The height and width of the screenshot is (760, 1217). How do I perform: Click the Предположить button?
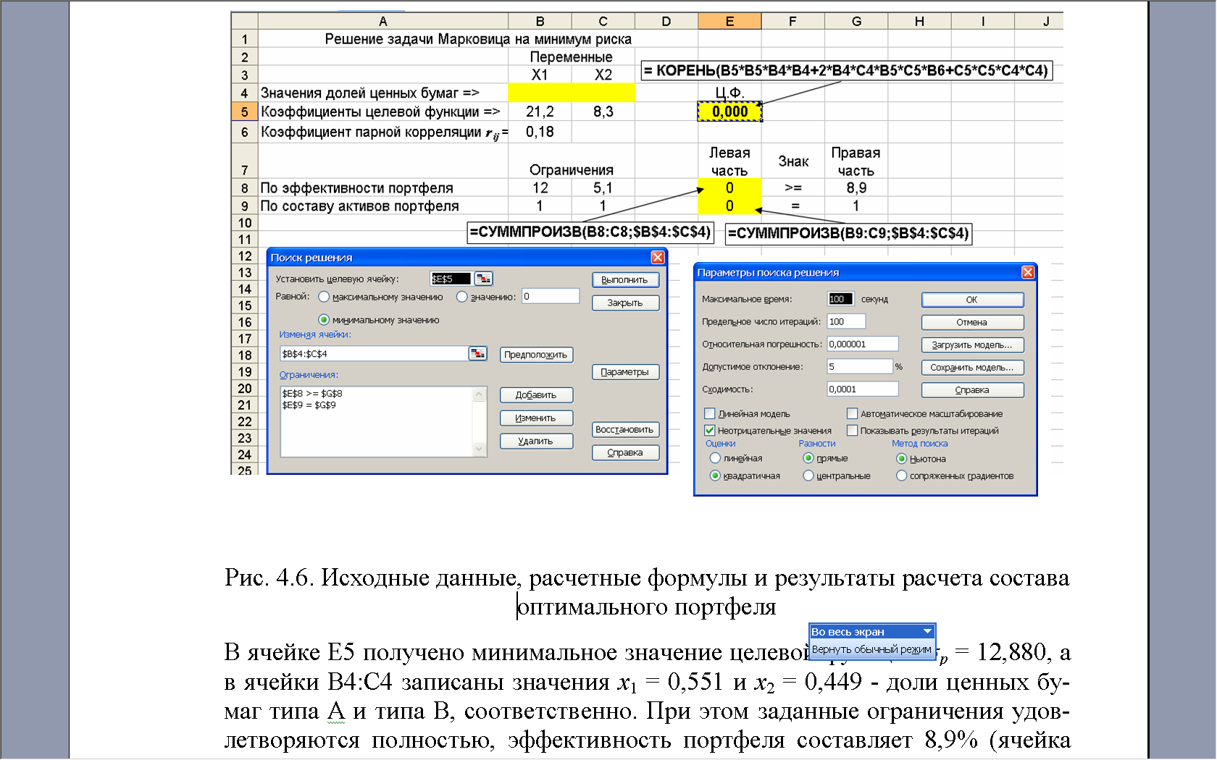(536, 355)
